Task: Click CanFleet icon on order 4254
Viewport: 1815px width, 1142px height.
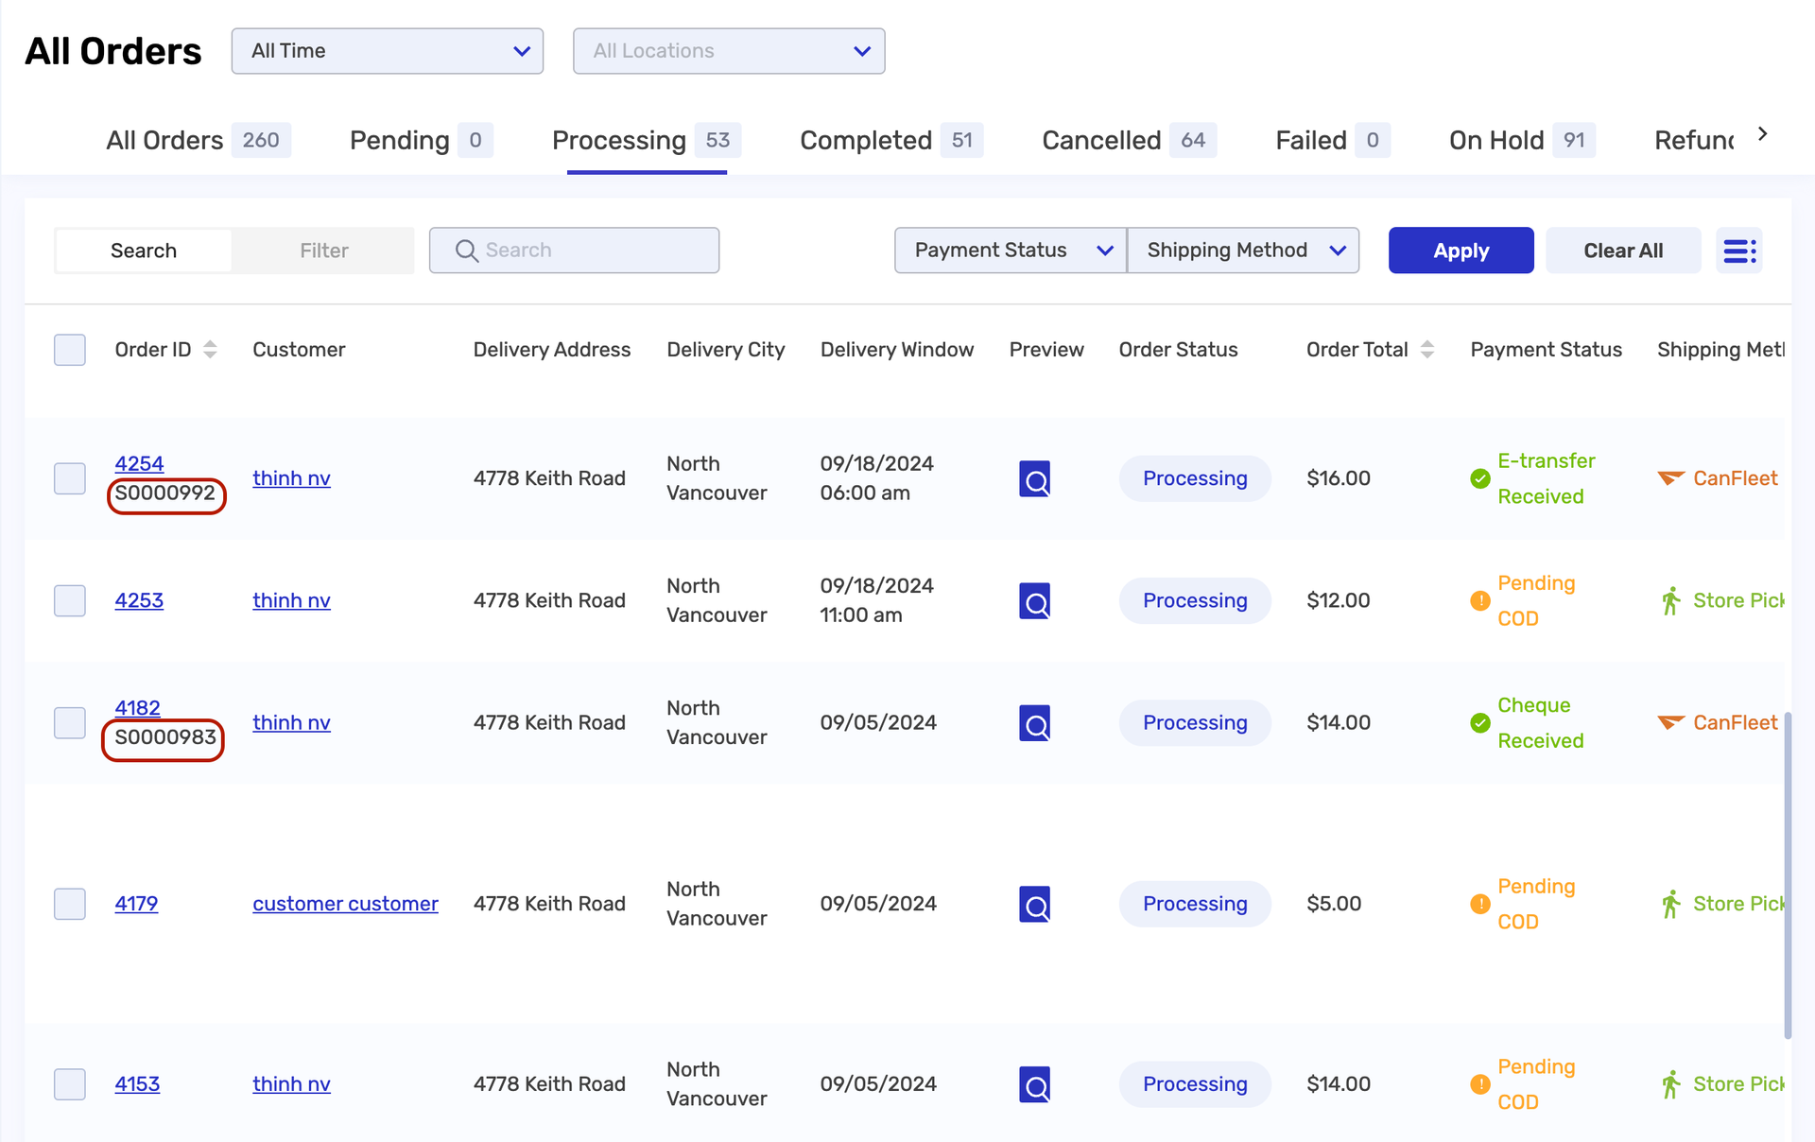Action: click(1670, 477)
